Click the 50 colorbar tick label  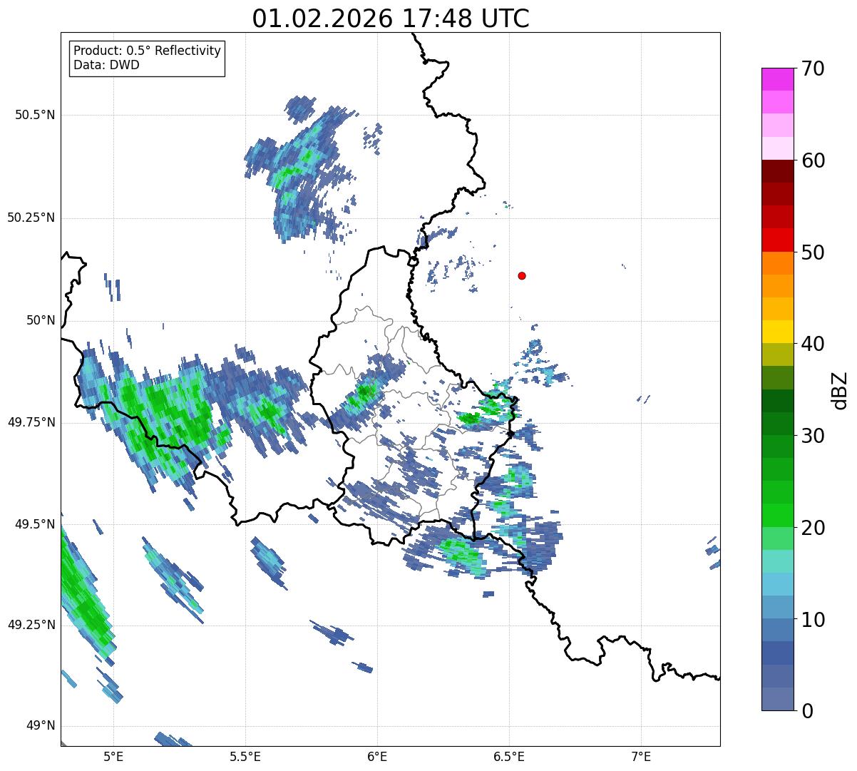[813, 252]
